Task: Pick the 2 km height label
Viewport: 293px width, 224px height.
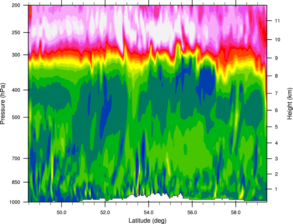Action: point(276,174)
